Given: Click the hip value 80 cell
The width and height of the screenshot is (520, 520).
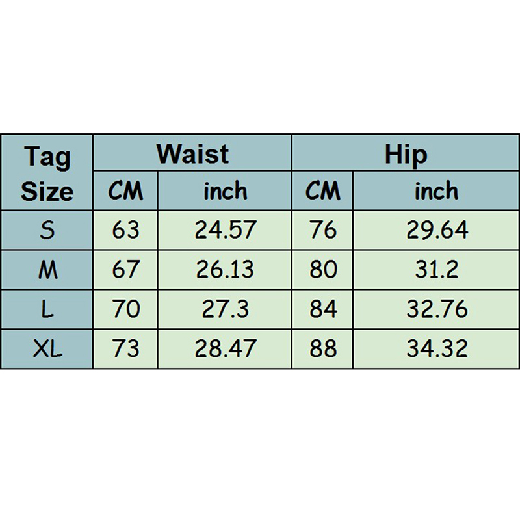Looking at the screenshot, I should tap(323, 270).
